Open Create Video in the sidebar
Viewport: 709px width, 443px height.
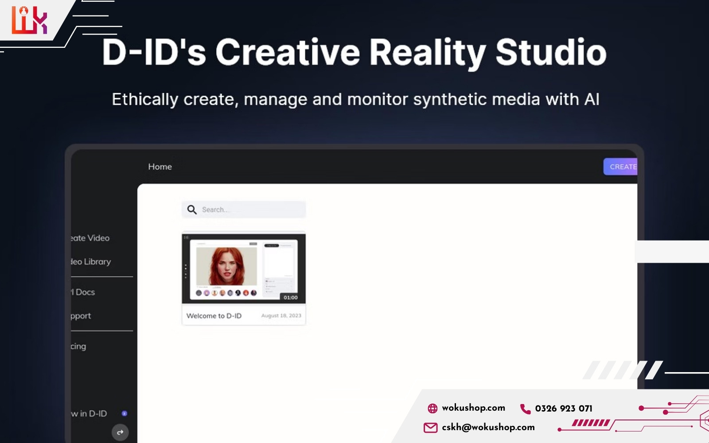pyautogui.click(x=90, y=238)
